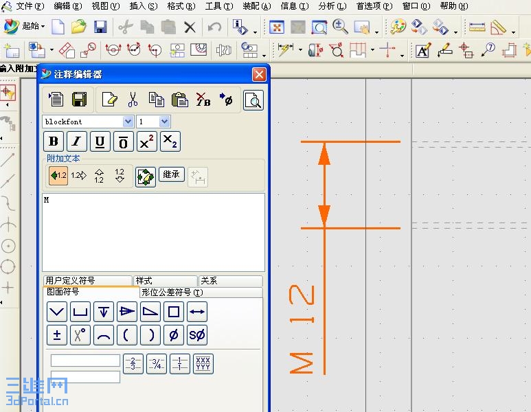The width and height of the screenshot is (531, 412).
Task: Open the 编辑 menu
Action: [x=68, y=6]
